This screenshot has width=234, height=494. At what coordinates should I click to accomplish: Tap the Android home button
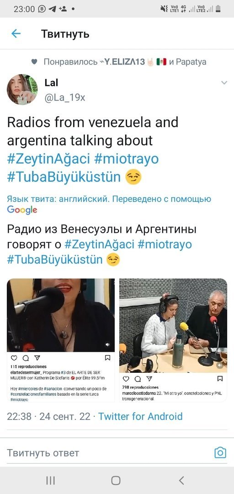point(116,480)
